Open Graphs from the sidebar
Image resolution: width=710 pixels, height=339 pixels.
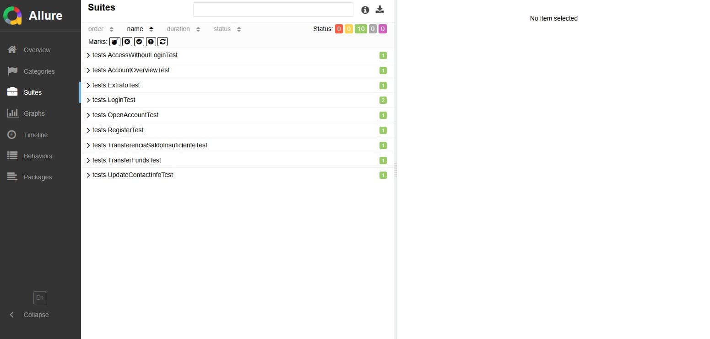tap(34, 113)
